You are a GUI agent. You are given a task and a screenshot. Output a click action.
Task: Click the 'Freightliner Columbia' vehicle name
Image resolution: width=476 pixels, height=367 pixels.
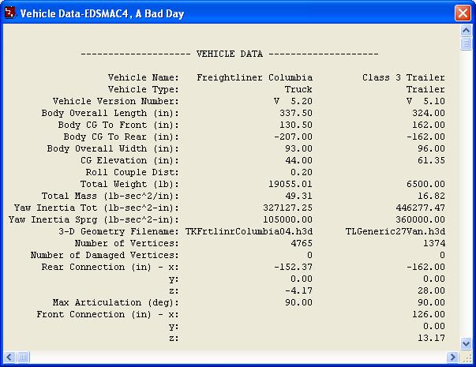254,77
